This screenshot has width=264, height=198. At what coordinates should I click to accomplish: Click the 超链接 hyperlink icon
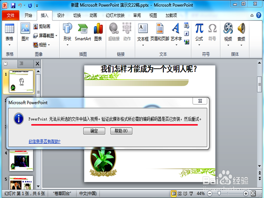(x=114, y=32)
